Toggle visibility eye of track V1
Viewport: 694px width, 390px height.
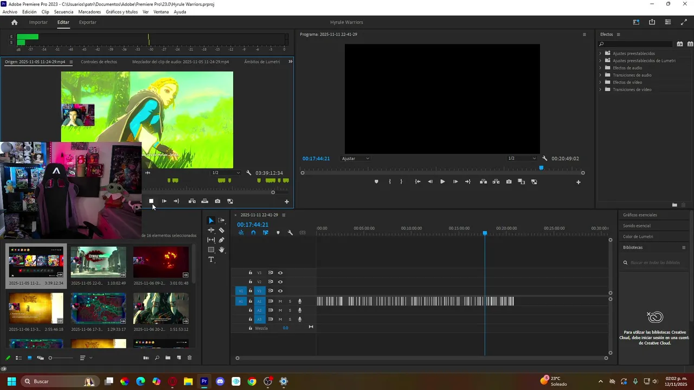click(x=280, y=291)
